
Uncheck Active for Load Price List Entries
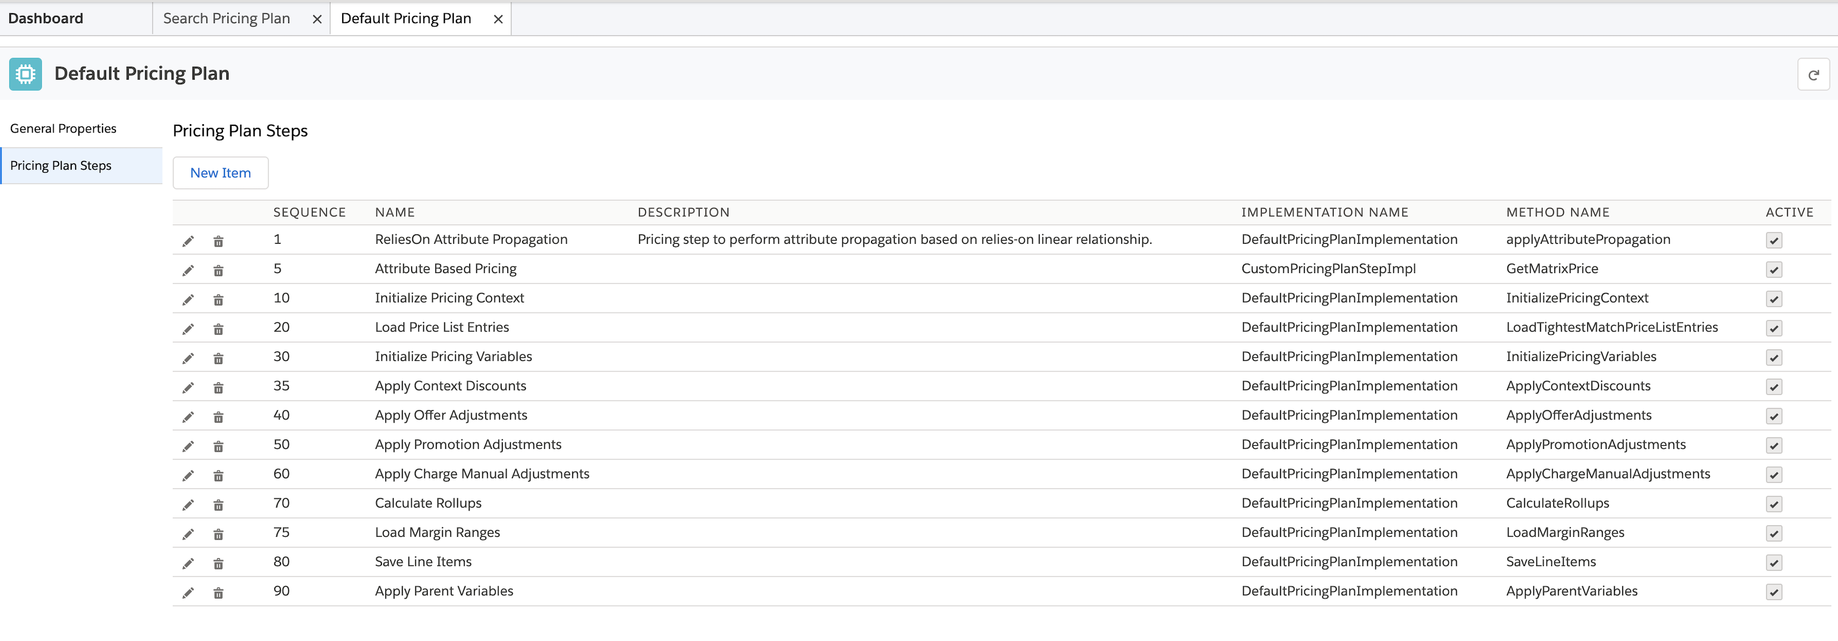pyautogui.click(x=1774, y=328)
